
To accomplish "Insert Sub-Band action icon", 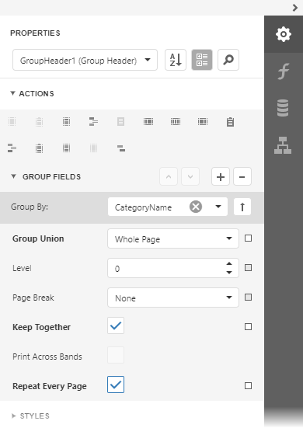I will click(x=121, y=148).
